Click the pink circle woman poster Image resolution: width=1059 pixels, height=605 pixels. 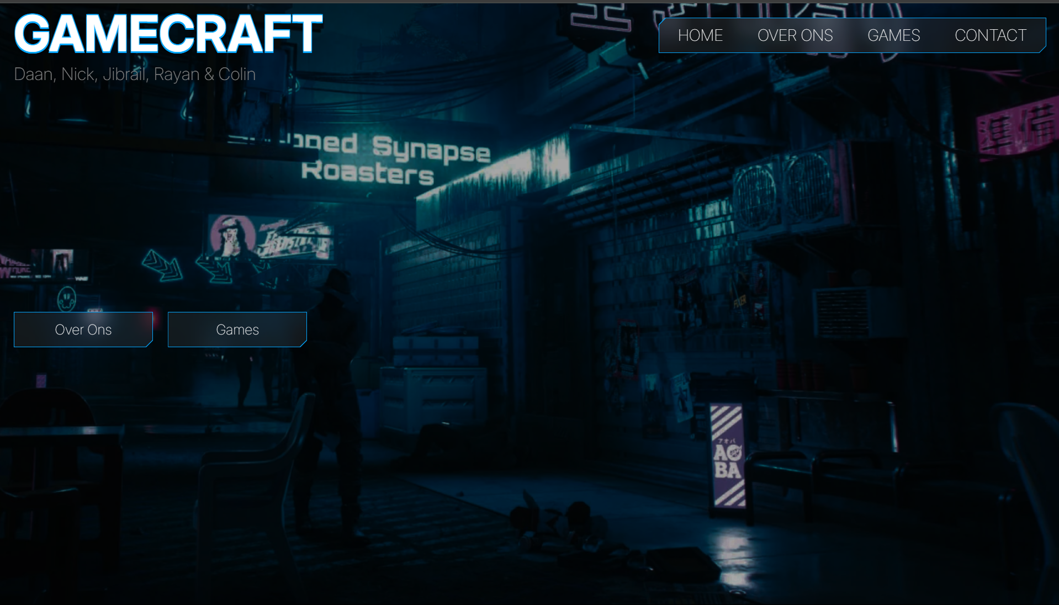(232, 236)
